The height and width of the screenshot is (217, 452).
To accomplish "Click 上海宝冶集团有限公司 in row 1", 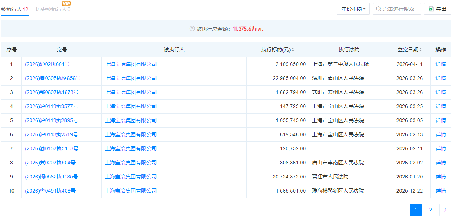I will [x=131, y=64].
